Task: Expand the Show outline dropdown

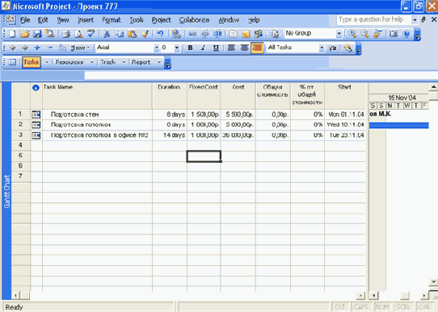Action: click(80, 48)
